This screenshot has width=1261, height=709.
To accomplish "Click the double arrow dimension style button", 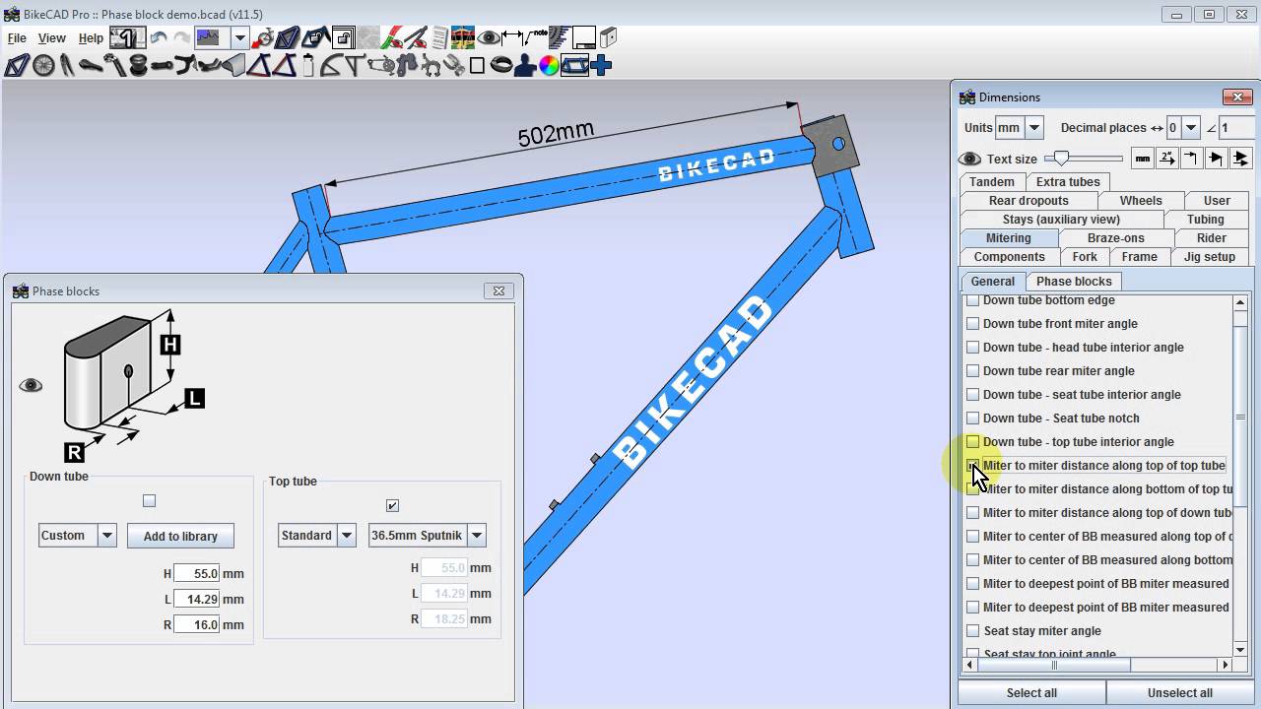I will (1240, 158).
